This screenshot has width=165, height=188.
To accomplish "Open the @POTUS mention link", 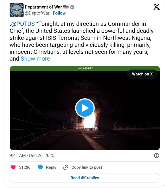I will pyautogui.click(x=23, y=24).
